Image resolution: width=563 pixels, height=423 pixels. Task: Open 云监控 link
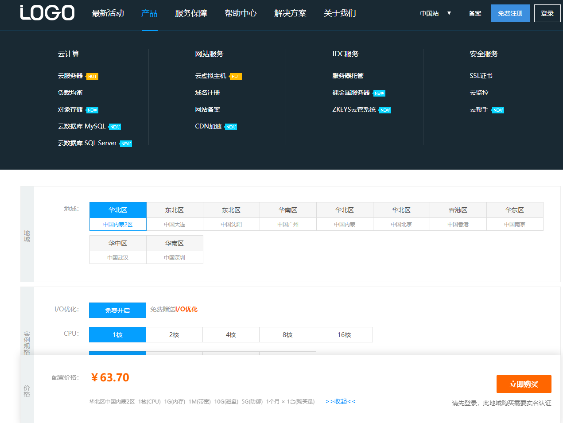479,93
